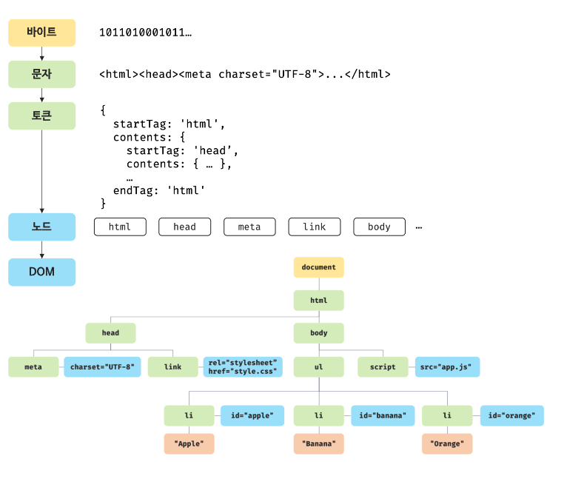Select the green body tree node
Screen dimensions: 564x479
[319, 333]
